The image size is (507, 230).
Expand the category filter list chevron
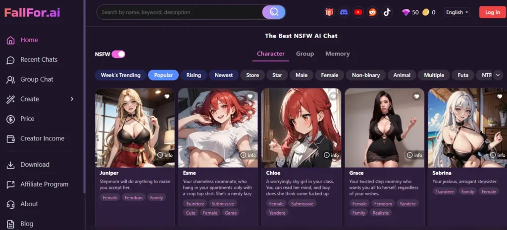coord(498,75)
